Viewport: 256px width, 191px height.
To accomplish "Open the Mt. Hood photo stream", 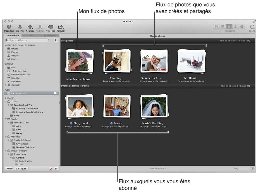I will pos(191,61).
